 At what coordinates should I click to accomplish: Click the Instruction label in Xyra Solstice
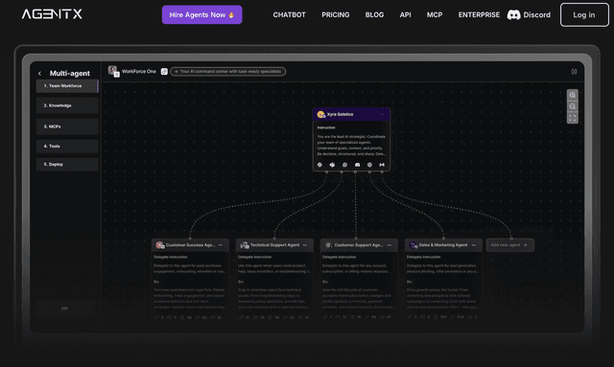click(x=326, y=127)
